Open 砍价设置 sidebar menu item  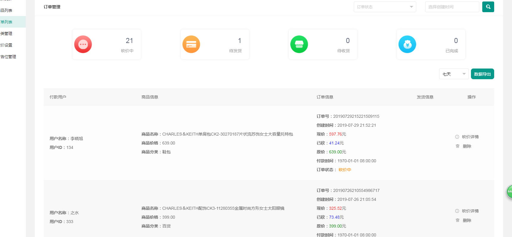coord(7,45)
